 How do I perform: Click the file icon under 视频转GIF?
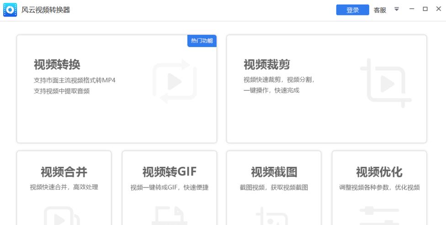(x=169, y=217)
